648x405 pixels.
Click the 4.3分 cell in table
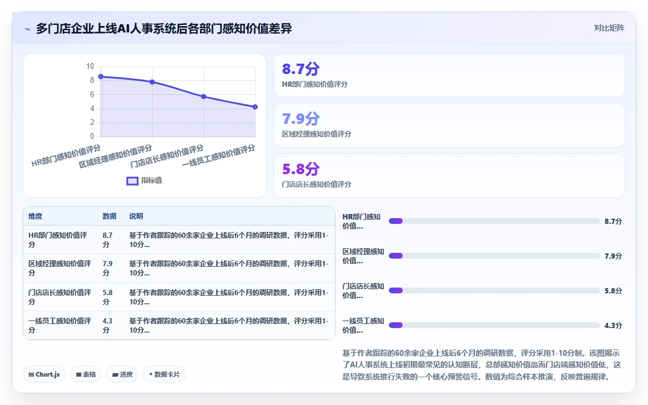click(108, 325)
